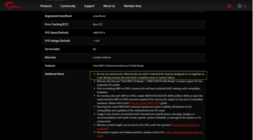Click the Additional Notes label
The width and height of the screenshot is (253, 140).
54,74
